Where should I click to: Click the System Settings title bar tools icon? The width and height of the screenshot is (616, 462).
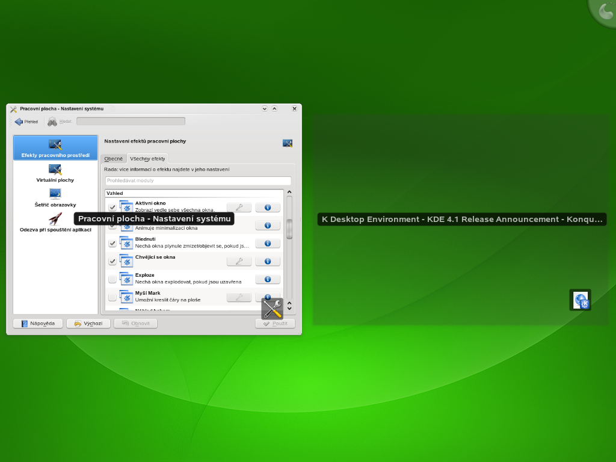13,109
